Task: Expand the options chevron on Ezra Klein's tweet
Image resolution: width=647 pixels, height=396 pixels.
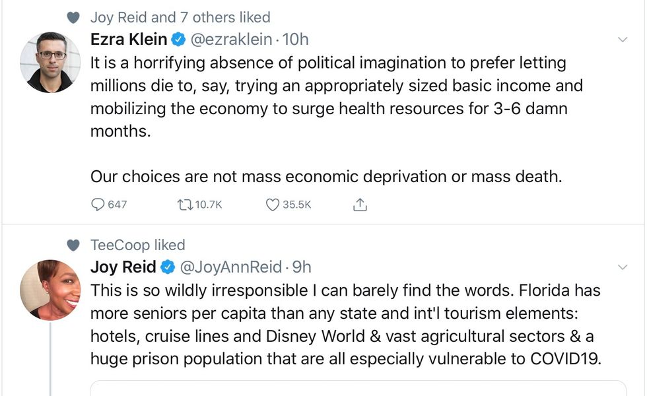Action: click(622, 40)
